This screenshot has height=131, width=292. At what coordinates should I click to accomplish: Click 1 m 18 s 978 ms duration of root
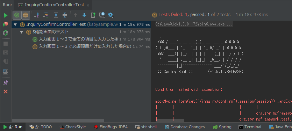[135, 24]
